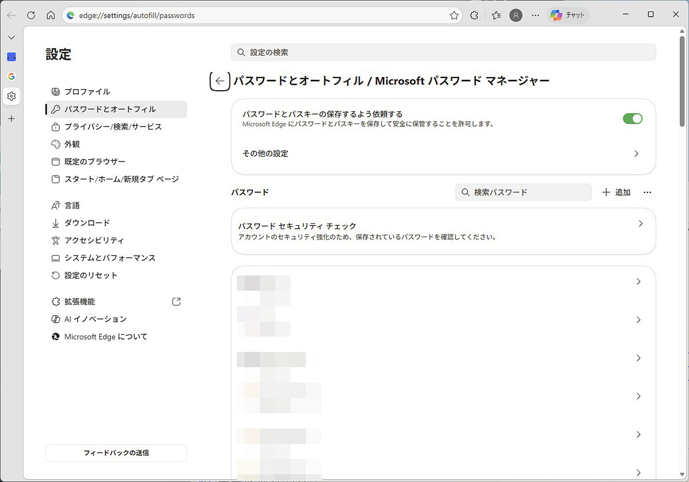Click the browser back arrow button
The height and width of the screenshot is (482, 689).
11,16
